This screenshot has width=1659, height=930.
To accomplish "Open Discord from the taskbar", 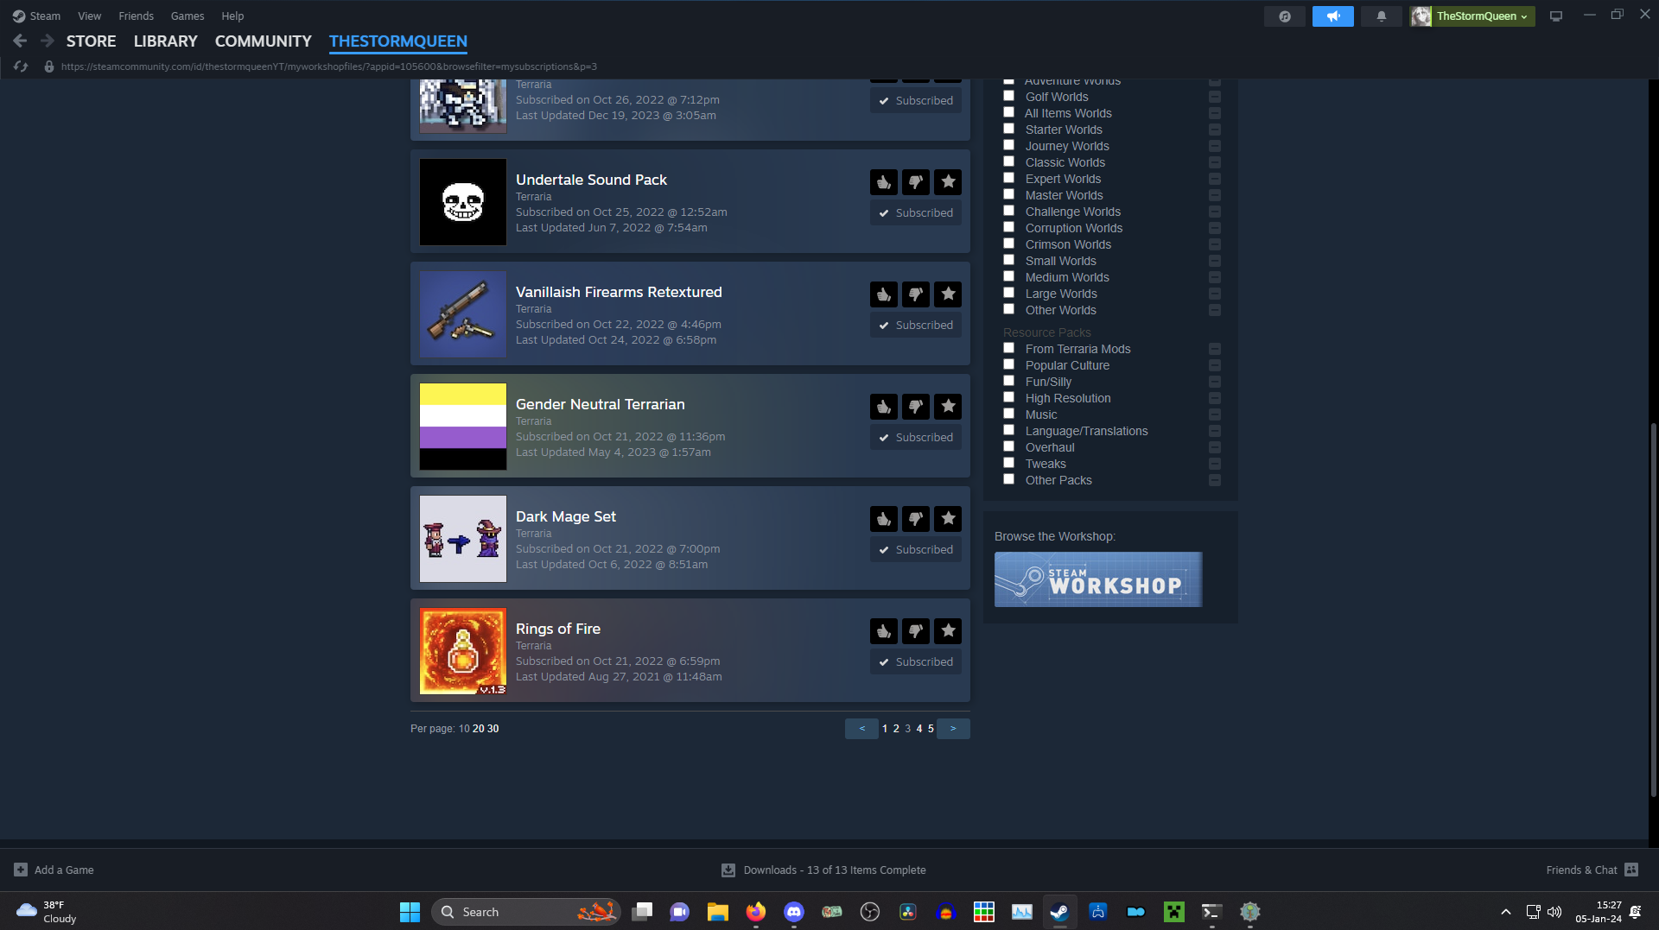I will 794,912.
